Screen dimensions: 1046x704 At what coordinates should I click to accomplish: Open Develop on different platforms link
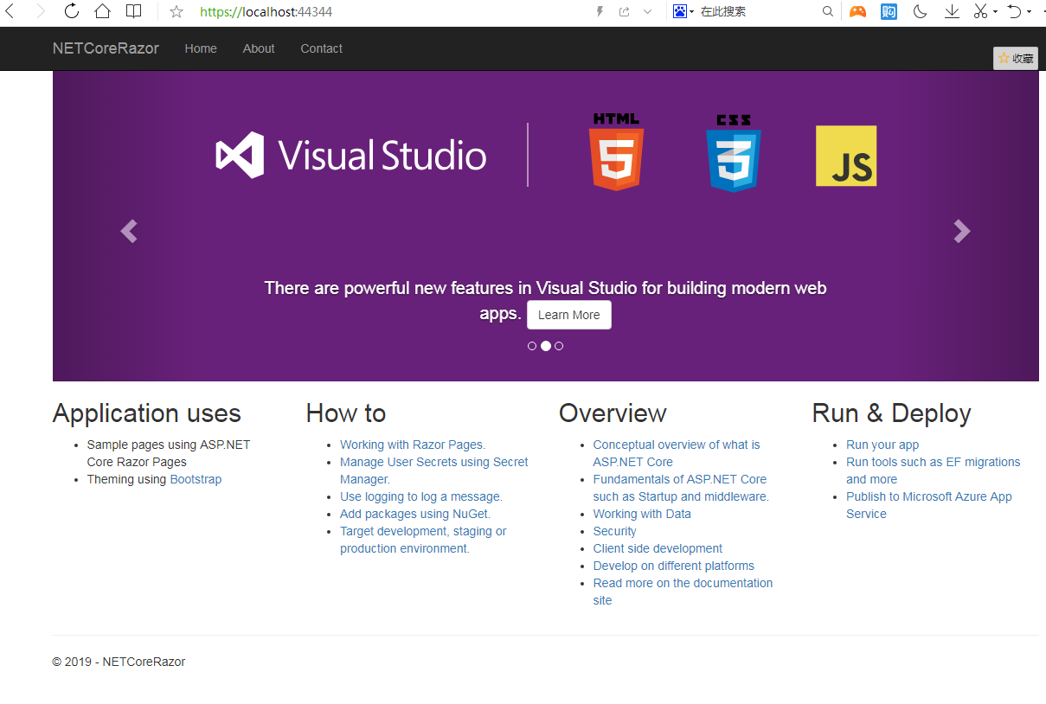click(674, 566)
